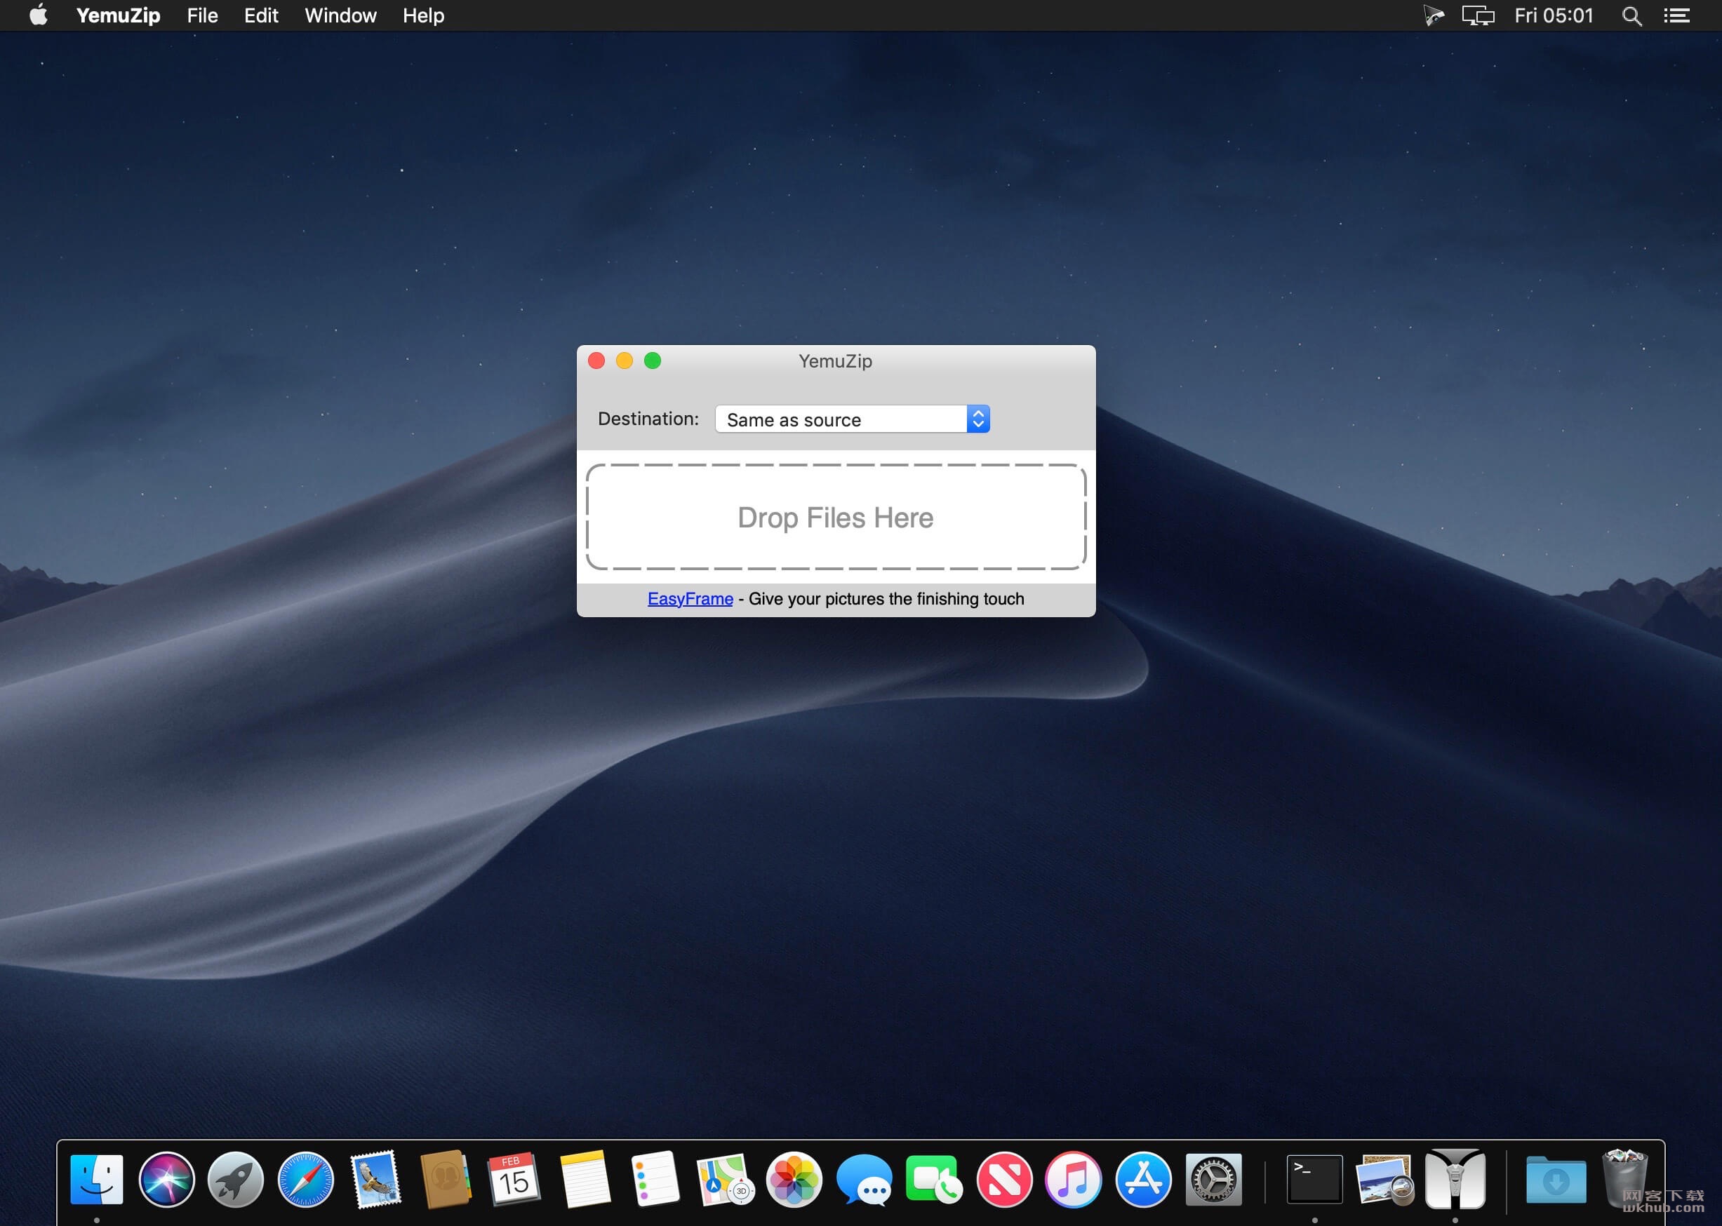Open Notification Center from the menu bar
Viewport: 1722px width, 1226px height.
coord(1676,16)
